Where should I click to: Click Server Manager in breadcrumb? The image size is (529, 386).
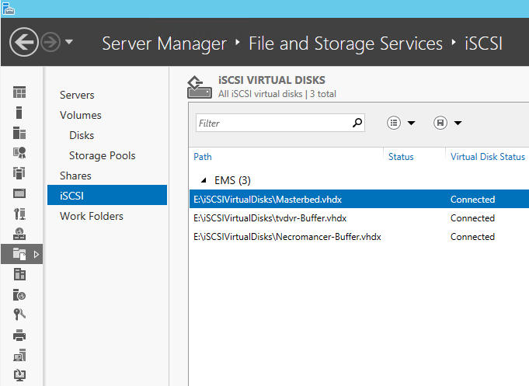[165, 43]
